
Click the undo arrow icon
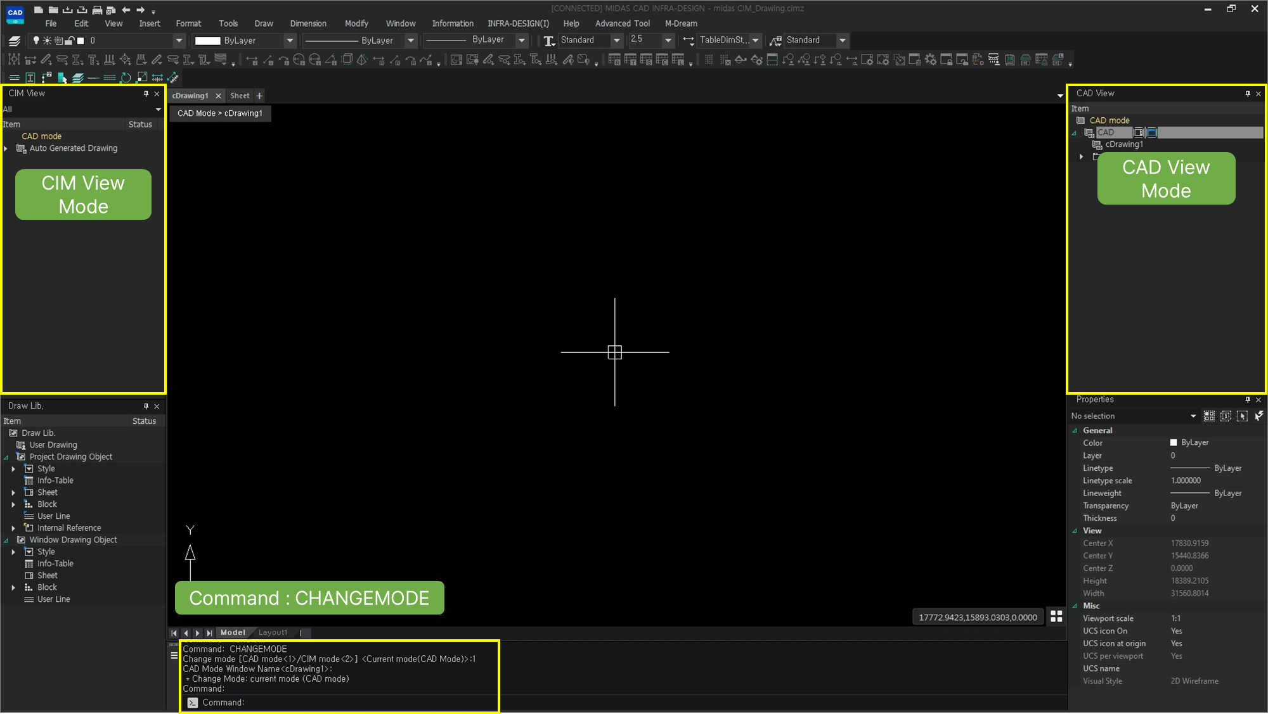[126, 10]
